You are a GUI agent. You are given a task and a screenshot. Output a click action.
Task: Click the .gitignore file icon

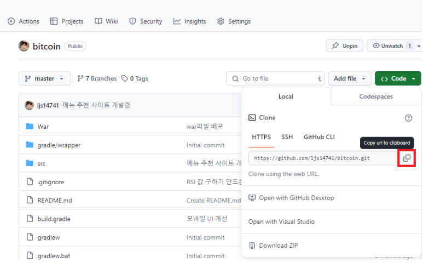click(30, 181)
